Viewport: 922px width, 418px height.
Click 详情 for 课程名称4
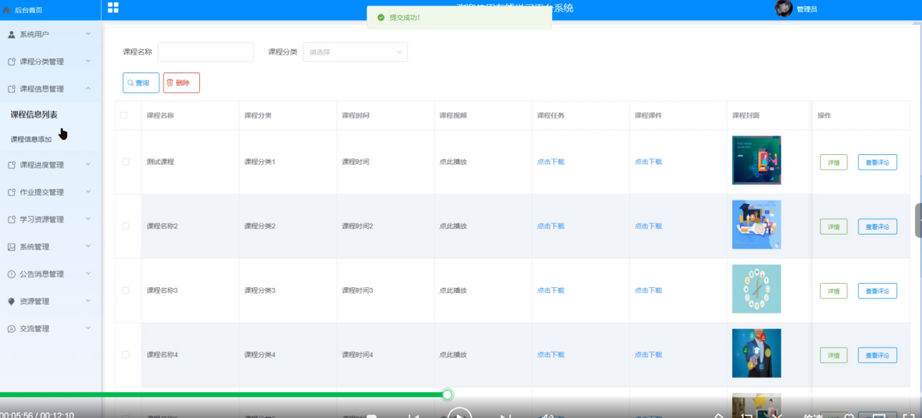click(834, 355)
